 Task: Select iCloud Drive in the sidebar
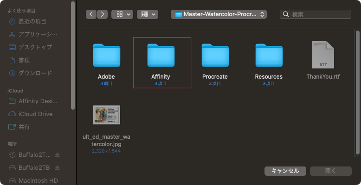[35, 114]
